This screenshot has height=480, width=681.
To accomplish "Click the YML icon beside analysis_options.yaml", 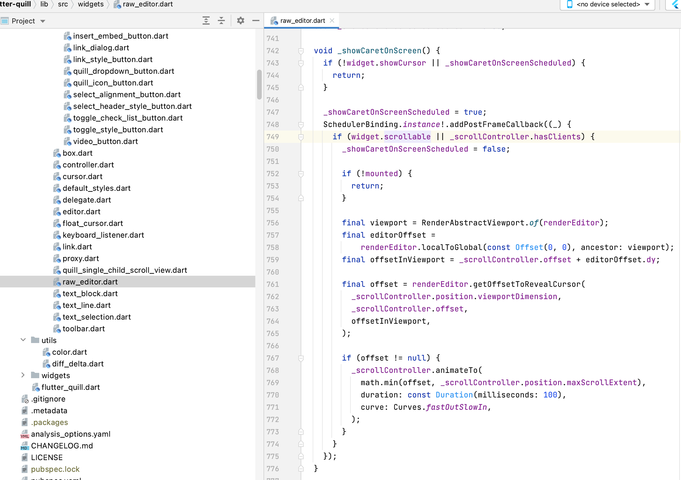I will (x=24, y=434).
